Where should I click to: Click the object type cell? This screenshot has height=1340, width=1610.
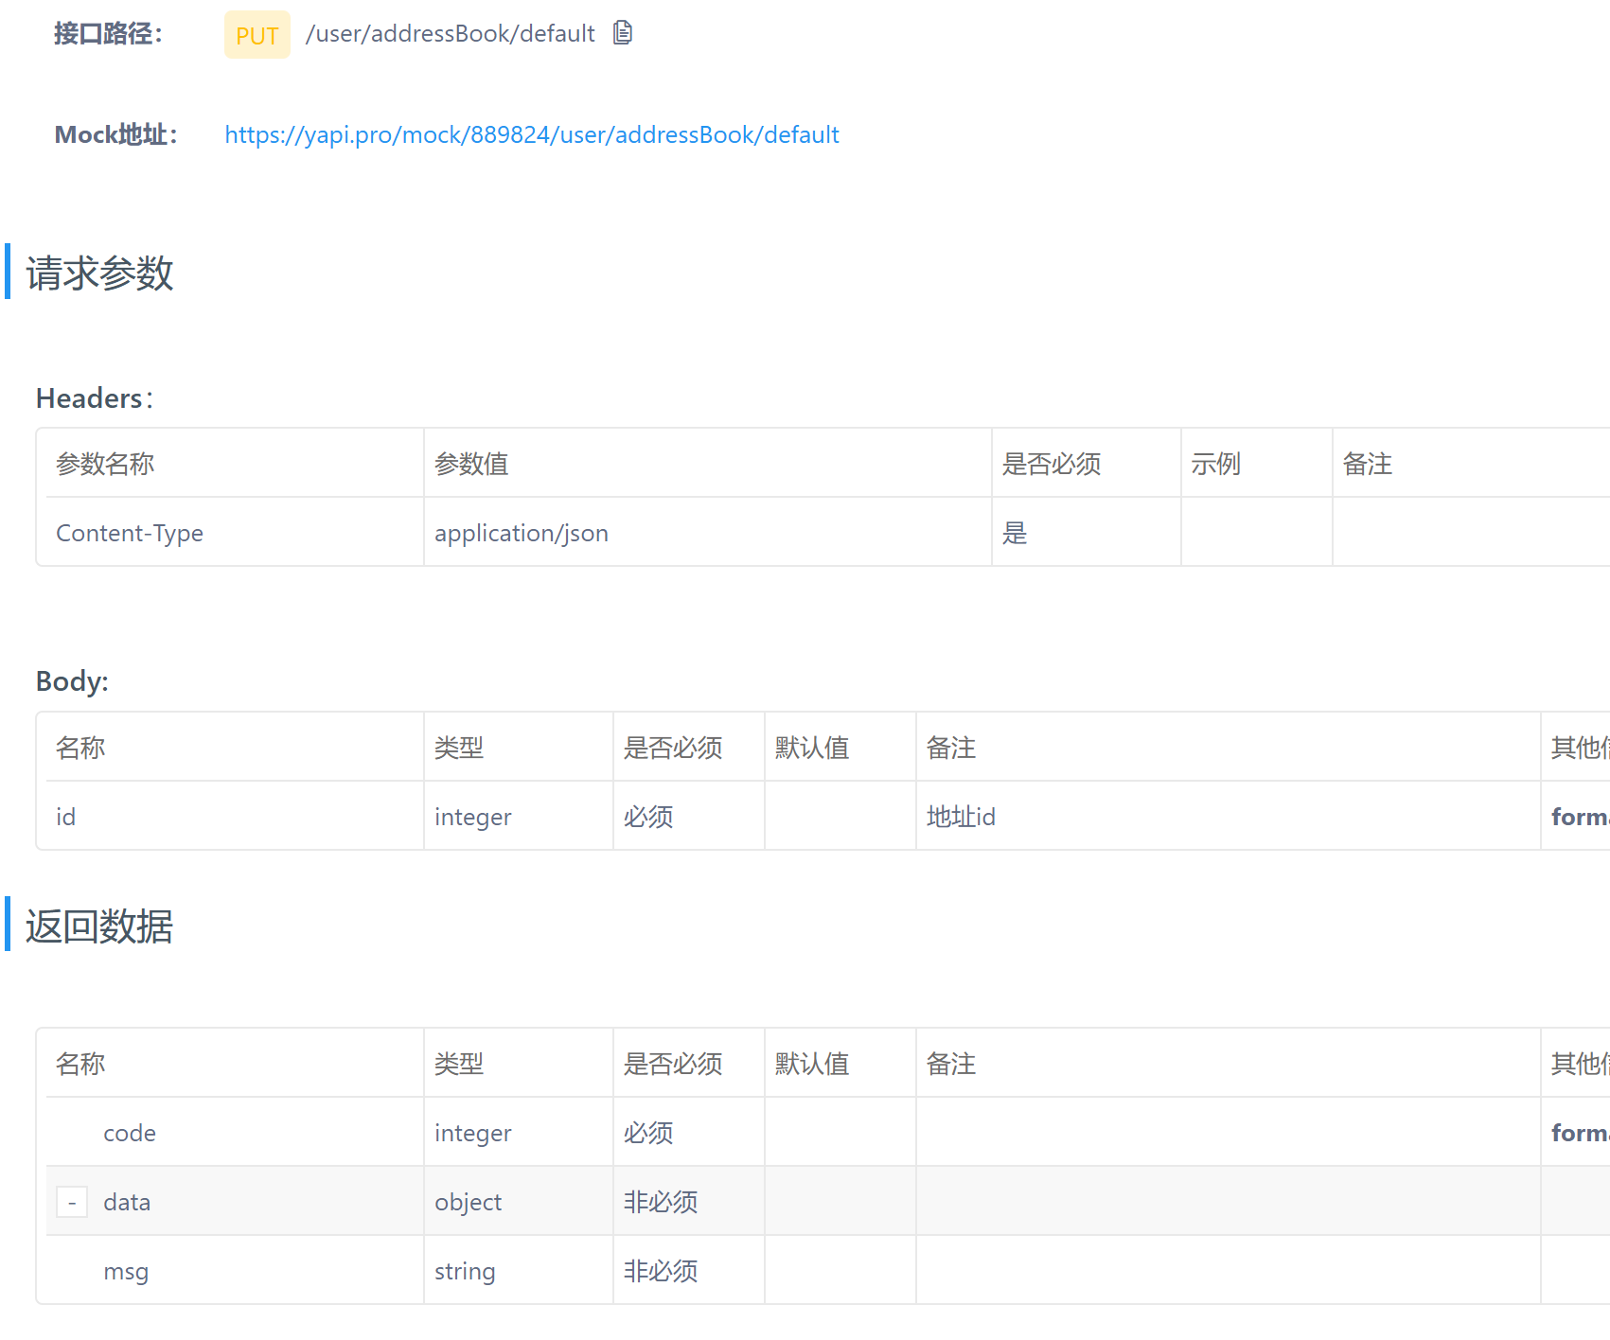click(519, 1202)
